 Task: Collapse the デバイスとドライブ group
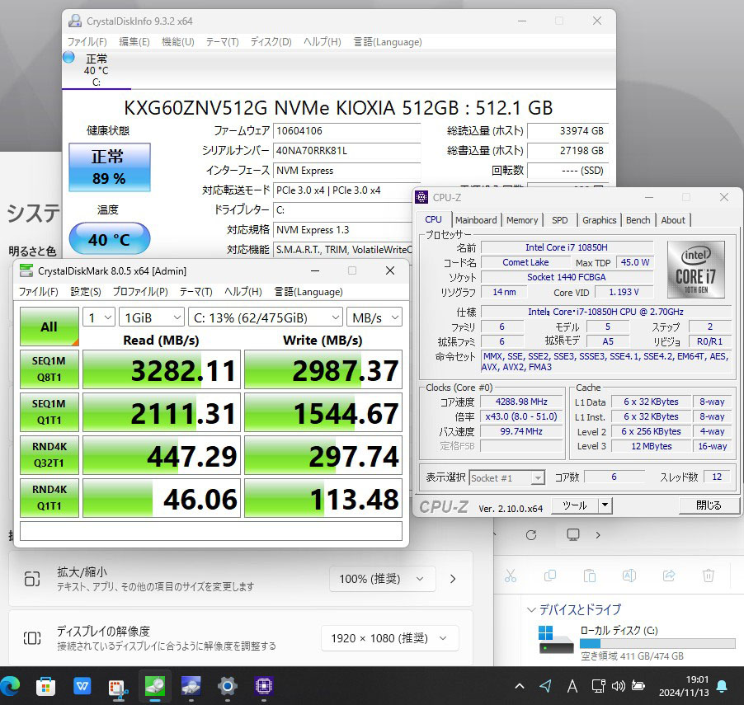point(531,610)
